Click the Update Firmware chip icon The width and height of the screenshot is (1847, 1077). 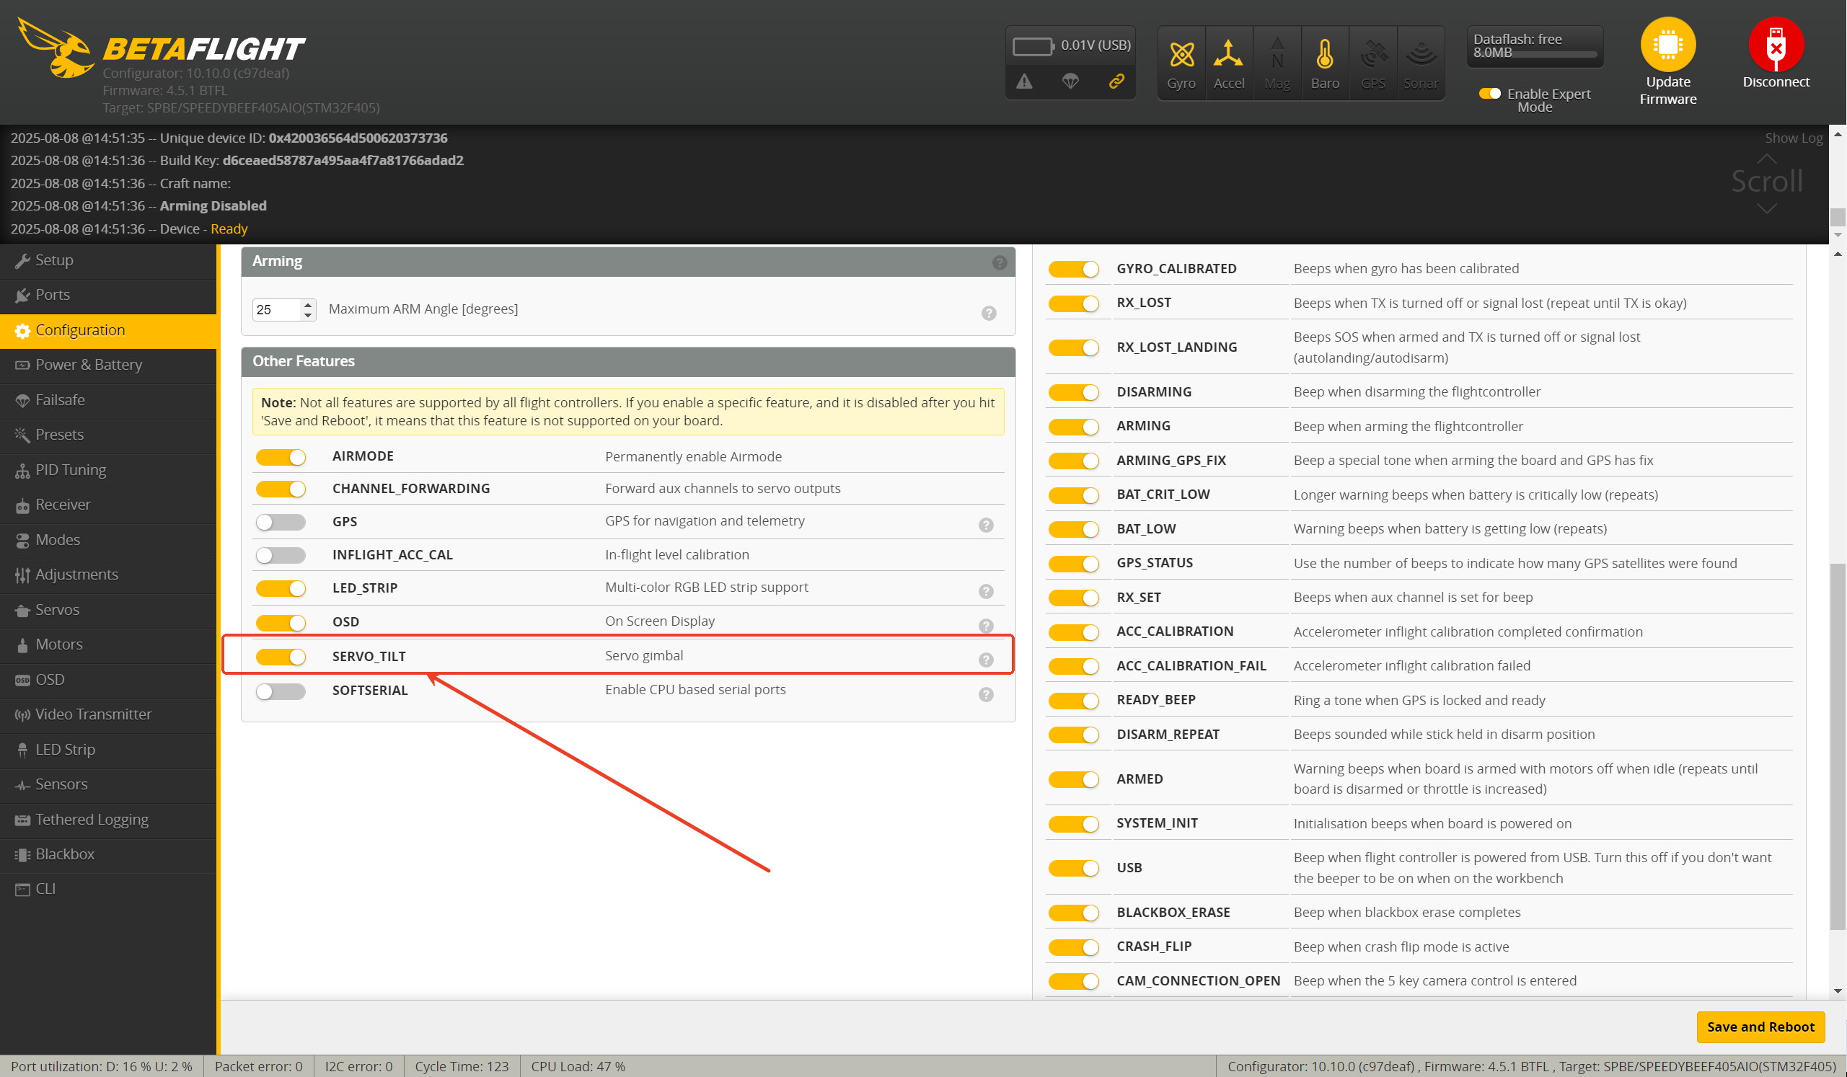[x=1667, y=45]
